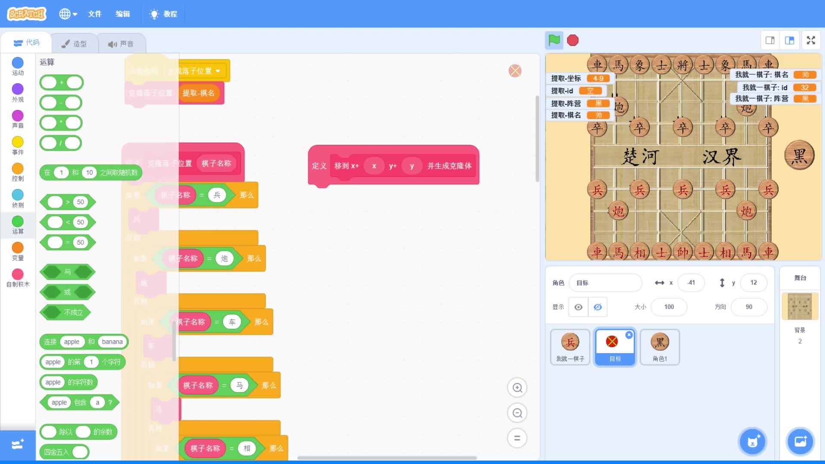
Task: Select the 变量 block category
Action: click(x=18, y=251)
